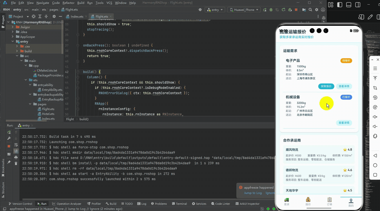Image resolution: width=380 pixels, height=211 pixels.
Task: Switch to the Index.ets editor tab
Action: [x=77, y=16]
